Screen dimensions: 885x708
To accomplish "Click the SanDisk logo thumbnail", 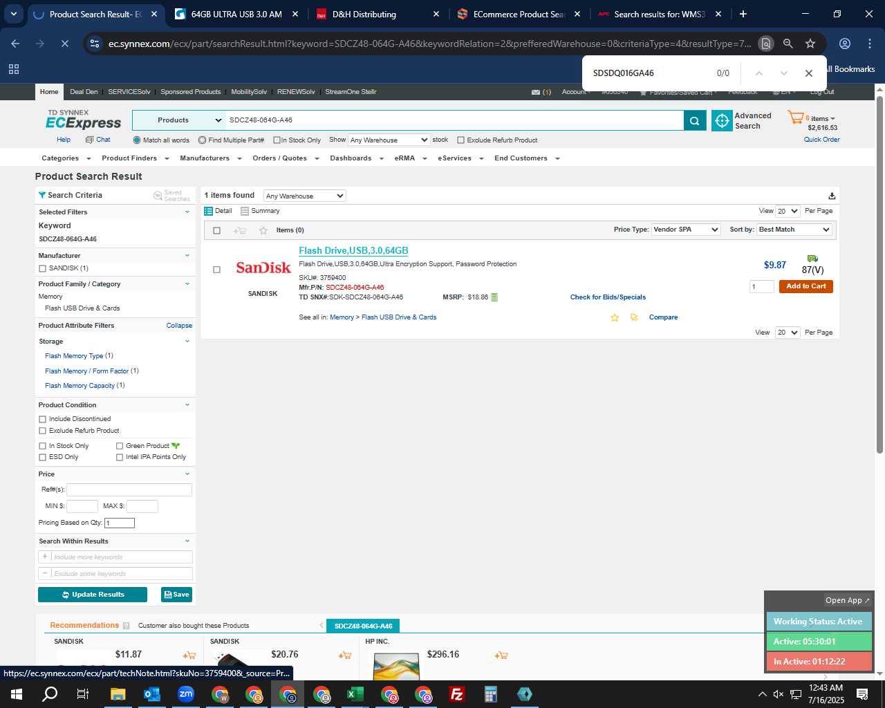I will point(263,268).
